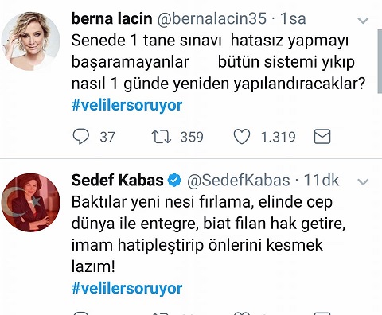Click the 1sa timestamp on first tweet
This screenshot has width=382, height=315.
tap(293, 18)
